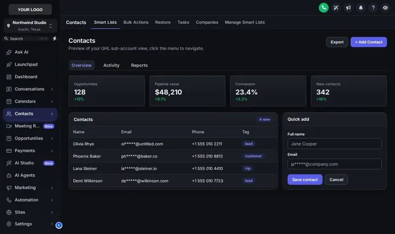This screenshot has width=395, height=234.
Task: Open the Restore tab
Action: (x=163, y=22)
